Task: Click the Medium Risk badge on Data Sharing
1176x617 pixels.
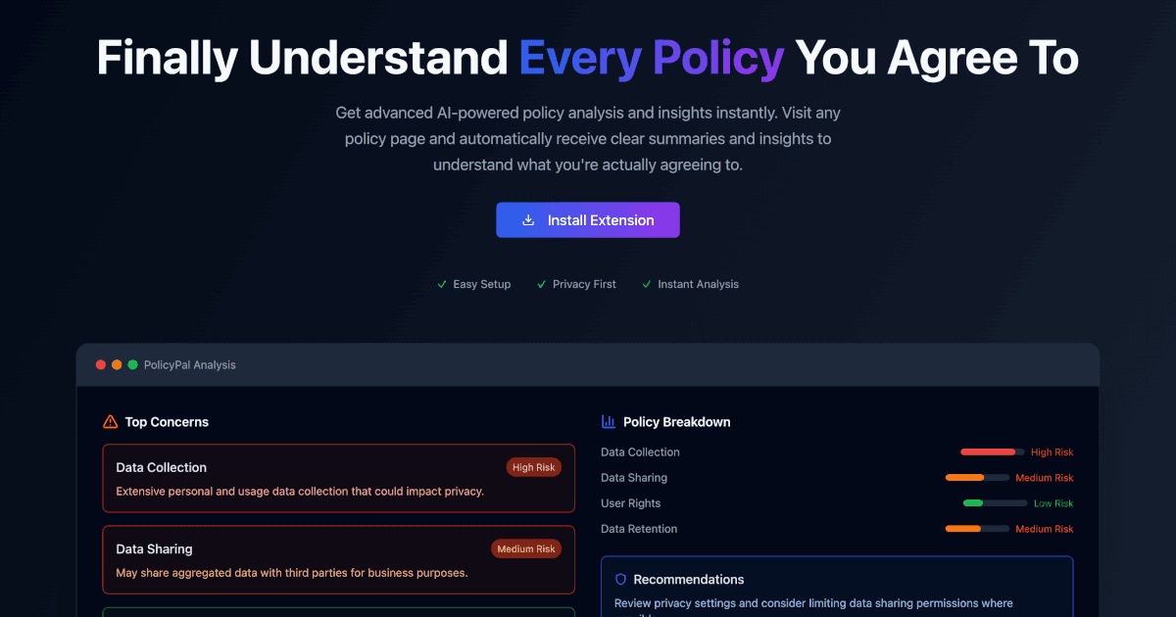Action: [x=526, y=548]
